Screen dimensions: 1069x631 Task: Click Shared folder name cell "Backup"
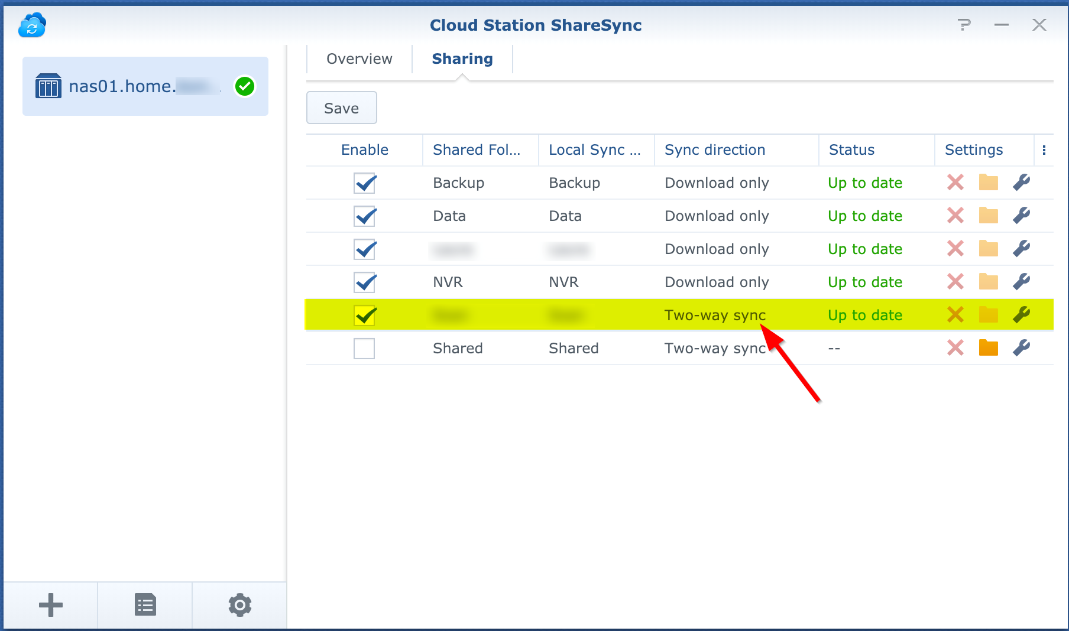[459, 183]
